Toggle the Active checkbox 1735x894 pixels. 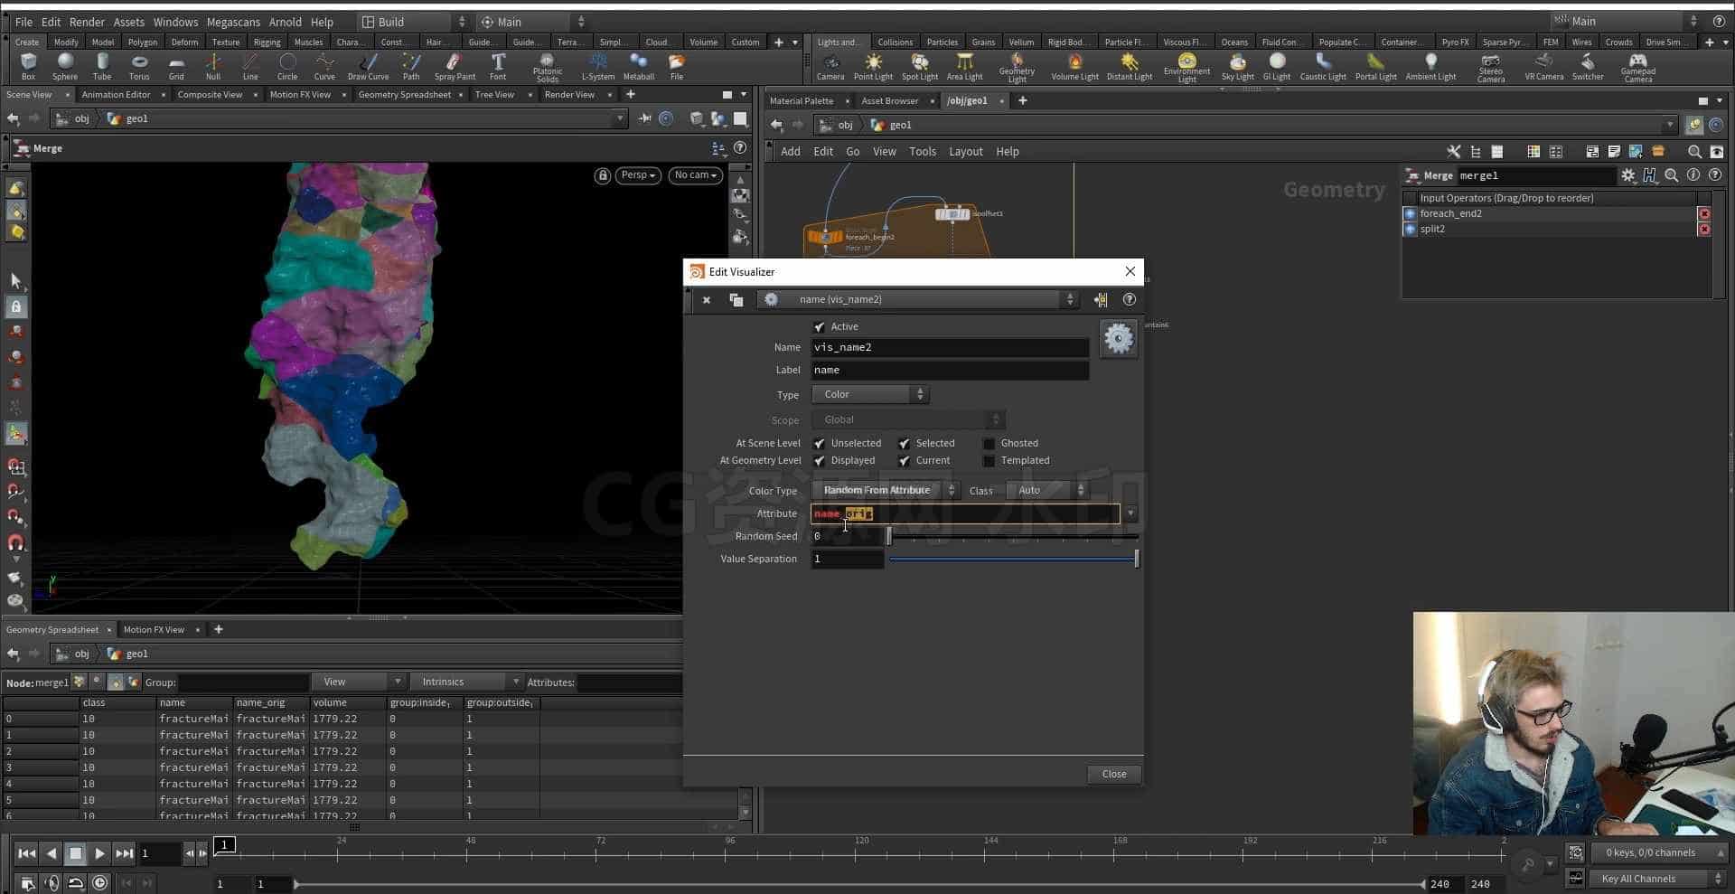[820, 327]
